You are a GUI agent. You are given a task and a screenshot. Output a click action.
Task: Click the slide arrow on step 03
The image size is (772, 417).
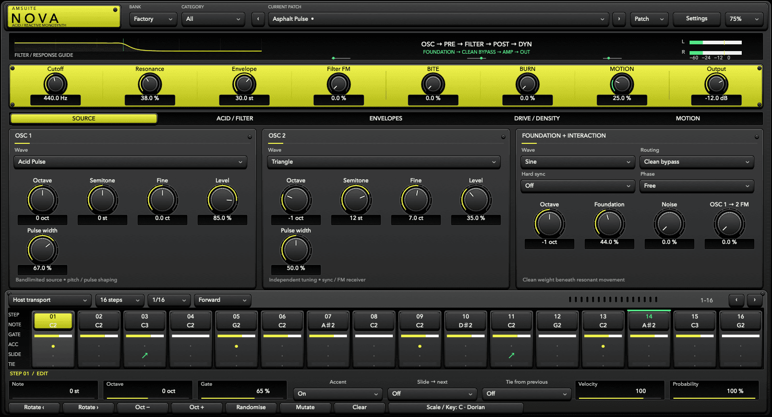pos(144,355)
